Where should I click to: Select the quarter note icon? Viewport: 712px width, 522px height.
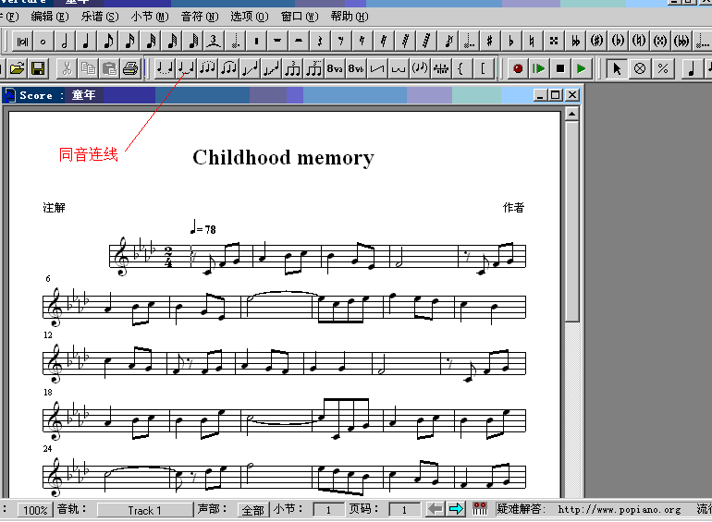click(x=86, y=42)
